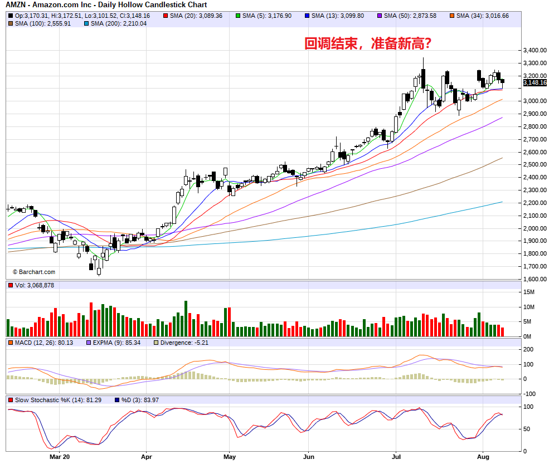Click the 'May' date axis label
Screen dimensions: 549x474
229,457
